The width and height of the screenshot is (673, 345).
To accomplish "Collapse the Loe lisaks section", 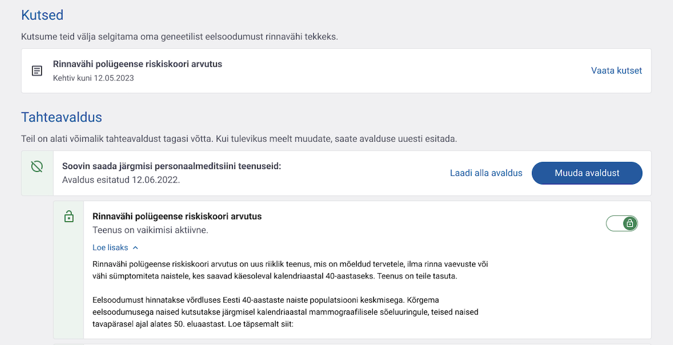I will pyautogui.click(x=110, y=247).
